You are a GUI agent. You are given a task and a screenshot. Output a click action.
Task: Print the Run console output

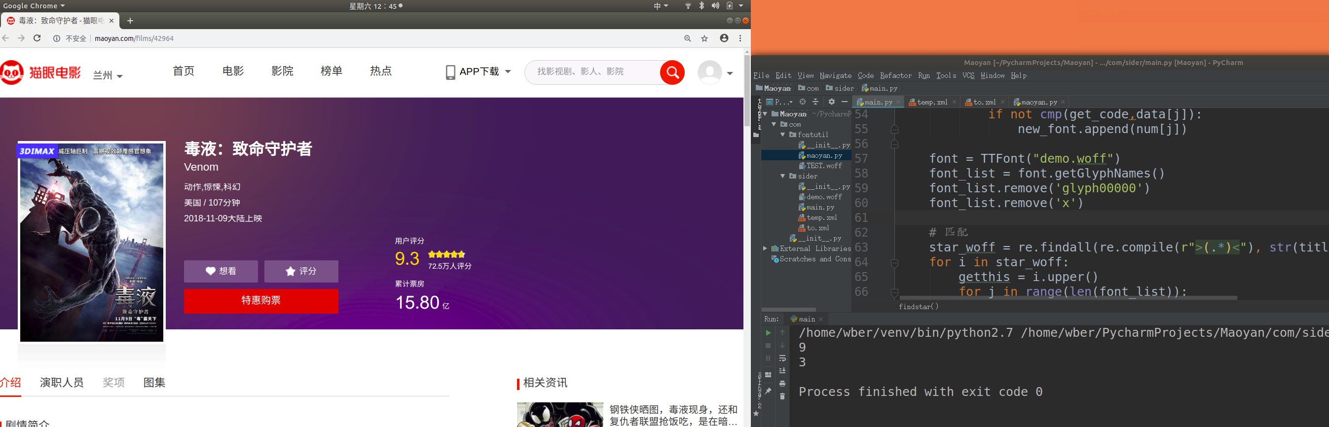coord(782,384)
